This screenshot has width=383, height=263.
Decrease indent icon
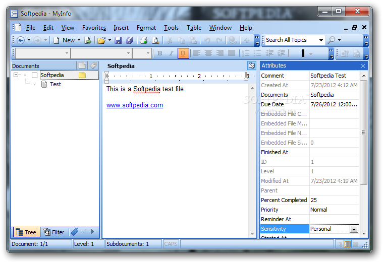click(269, 53)
